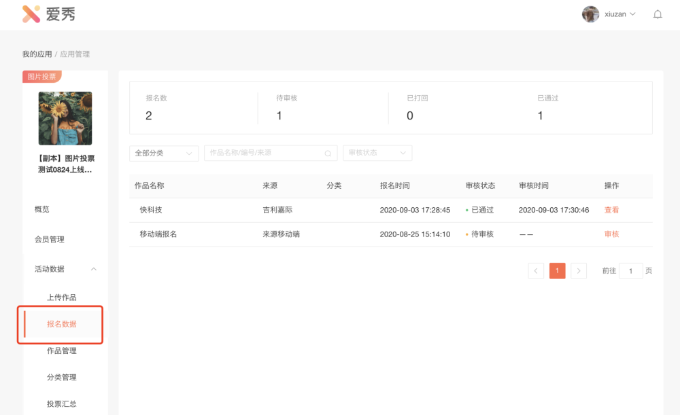Viewport: 680px width, 415px height.
Task: Click the search magnifier icon
Action: point(328,154)
